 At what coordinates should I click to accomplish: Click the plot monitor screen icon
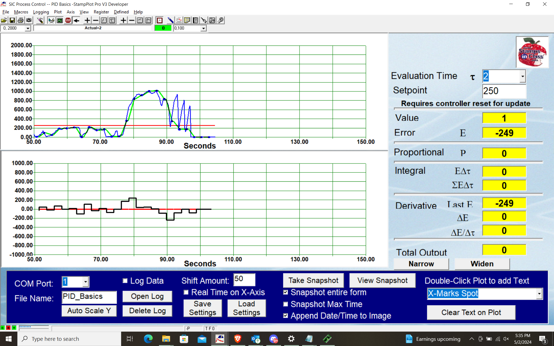60,20
